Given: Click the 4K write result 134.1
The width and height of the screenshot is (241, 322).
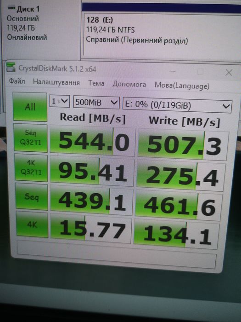Looking at the screenshot, I should pyautogui.click(x=177, y=234).
